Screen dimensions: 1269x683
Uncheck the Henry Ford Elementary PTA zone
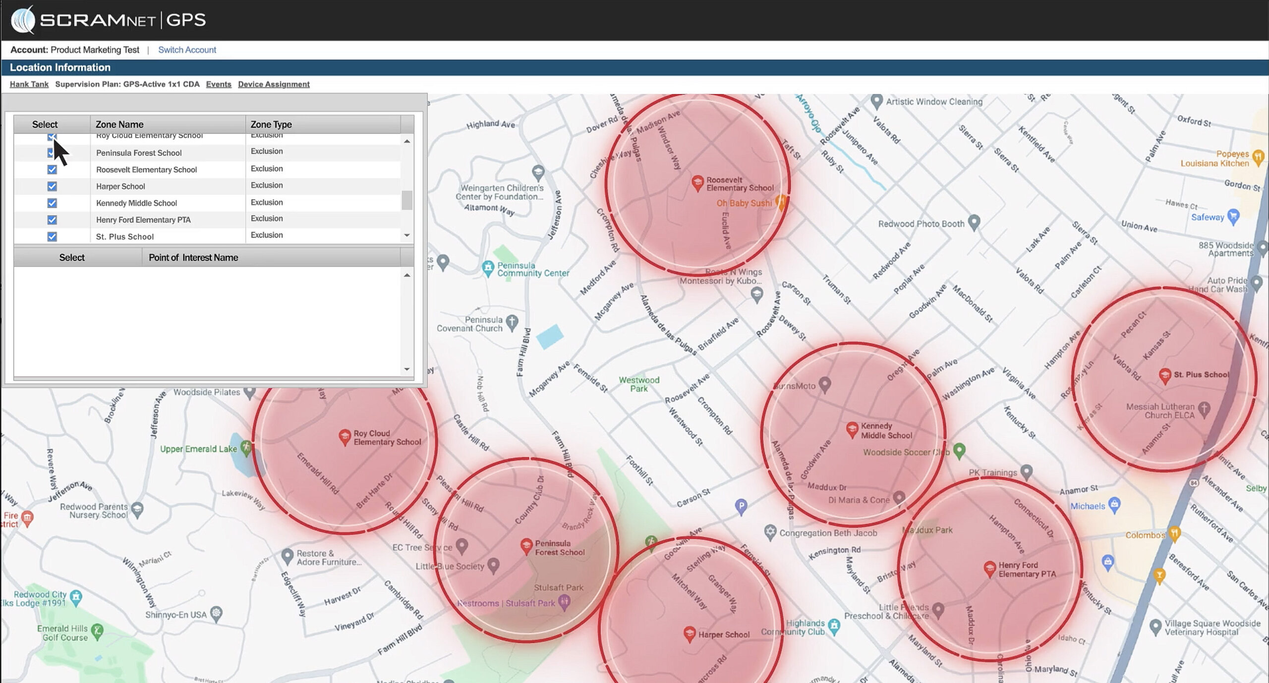[x=52, y=220]
